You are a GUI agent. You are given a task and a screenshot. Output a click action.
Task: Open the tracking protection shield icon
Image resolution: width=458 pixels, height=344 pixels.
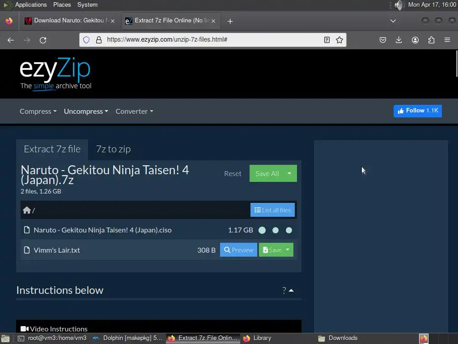tap(86, 40)
